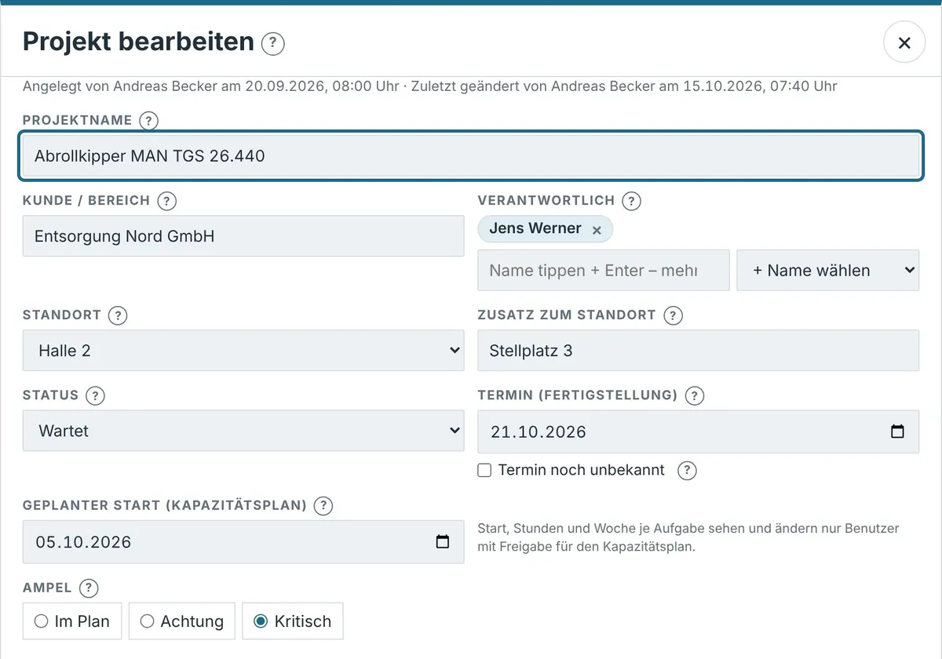Click help icon beside PROJEKTNAME label

[148, 121]
